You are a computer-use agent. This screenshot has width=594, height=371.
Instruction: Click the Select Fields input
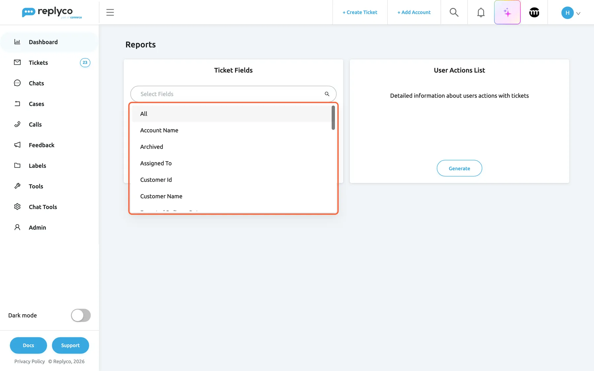[233, 94]
